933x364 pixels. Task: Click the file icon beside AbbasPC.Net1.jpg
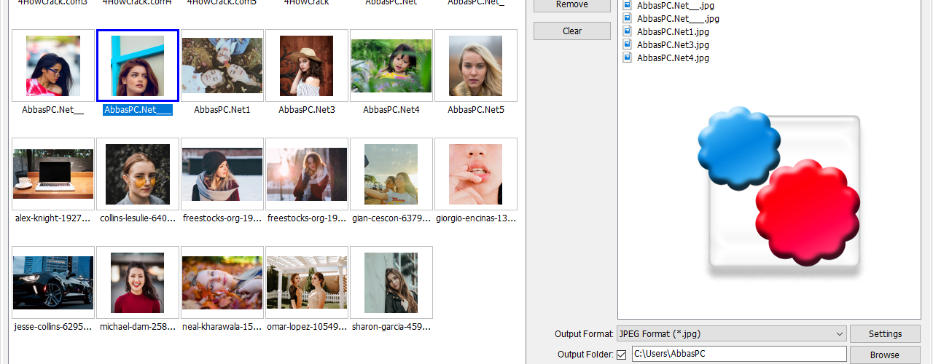pos(627,32)
